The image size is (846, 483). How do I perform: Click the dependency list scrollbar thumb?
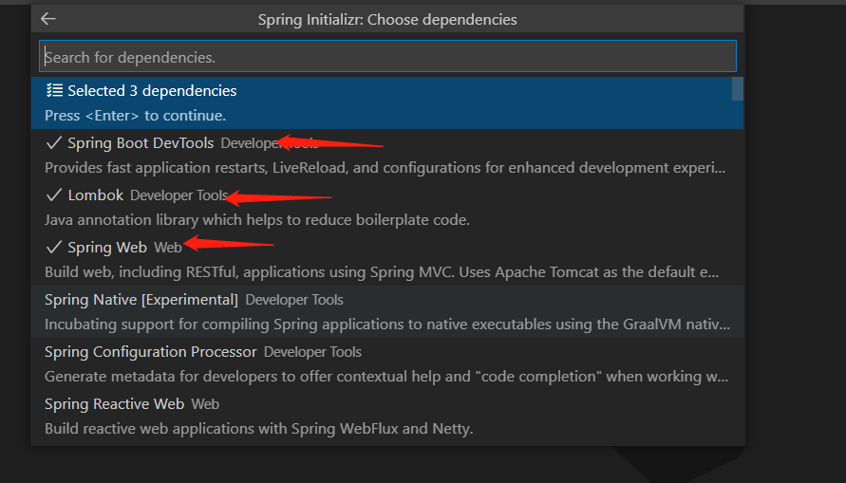(737, 89)
